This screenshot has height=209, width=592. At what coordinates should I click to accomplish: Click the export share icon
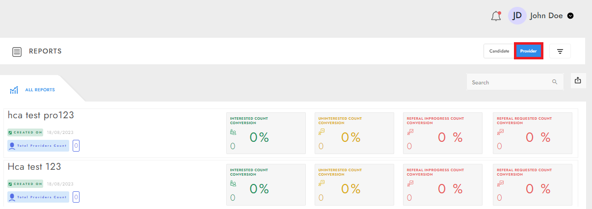[x=578, y=80]
